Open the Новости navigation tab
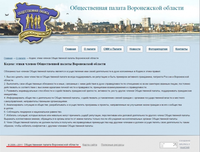Screen dimensions: 200x152 pyautogui.click(x=135, y=49)
